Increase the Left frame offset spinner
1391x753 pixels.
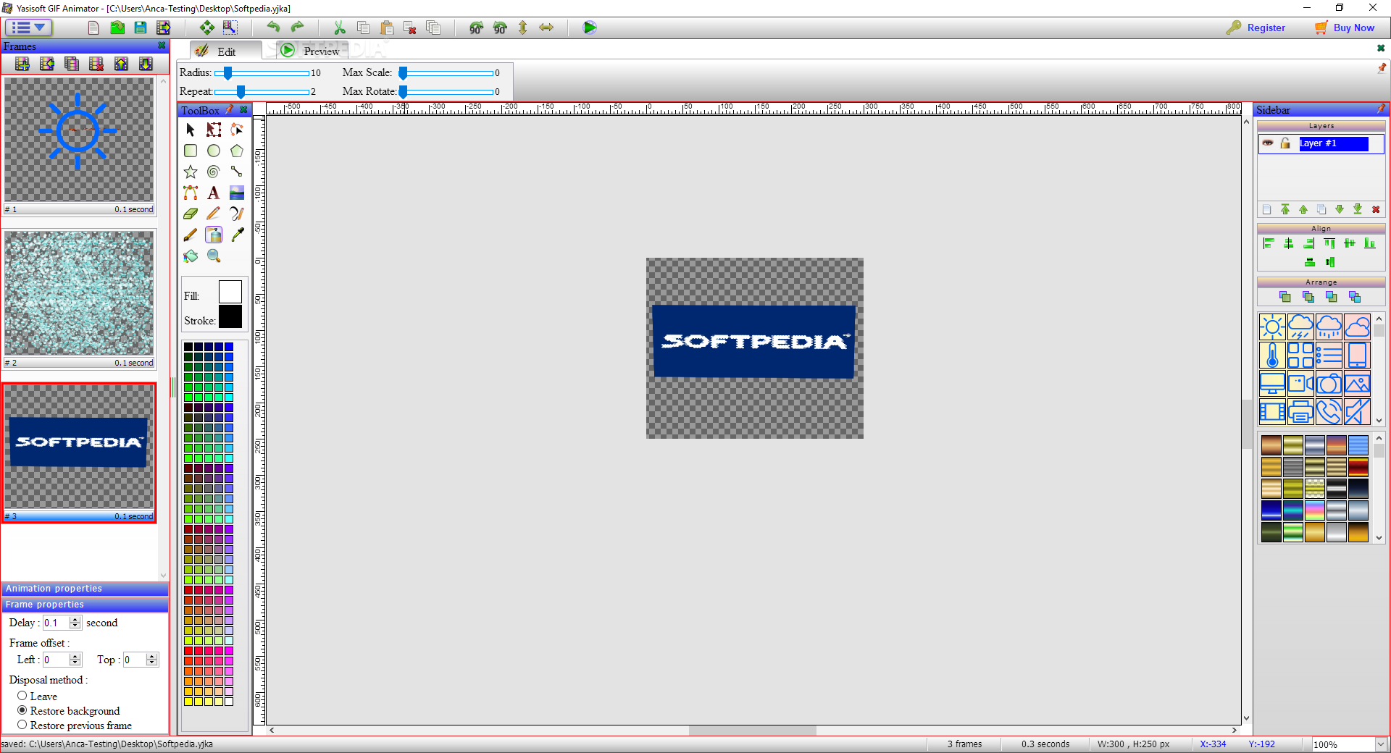(75, 657)
